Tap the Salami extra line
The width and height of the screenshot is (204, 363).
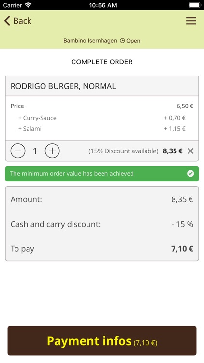[x=102, y=128]
